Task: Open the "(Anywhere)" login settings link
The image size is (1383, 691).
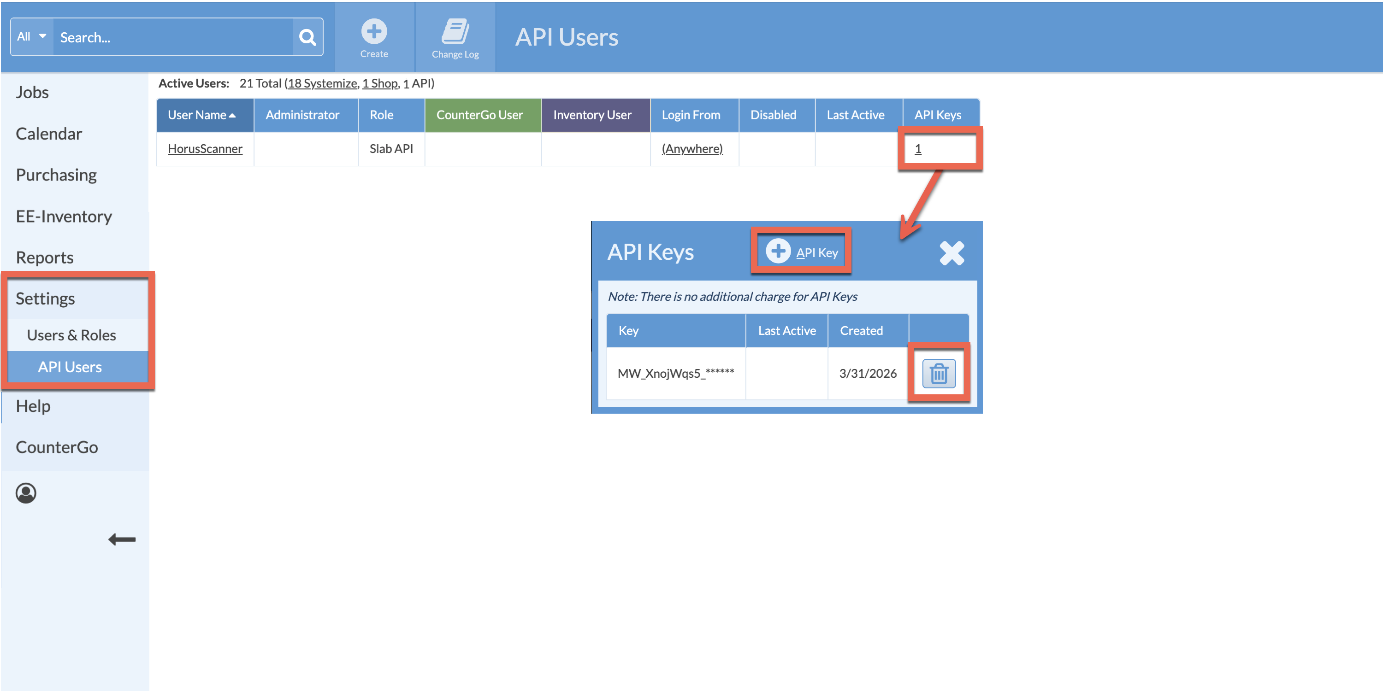Action: point(692,149)
